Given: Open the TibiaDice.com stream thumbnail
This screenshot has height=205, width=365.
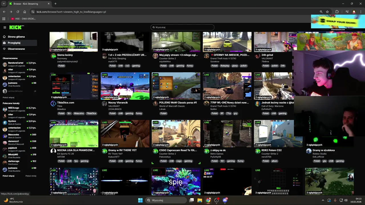Looking at the screenshot, I should 74,86.
